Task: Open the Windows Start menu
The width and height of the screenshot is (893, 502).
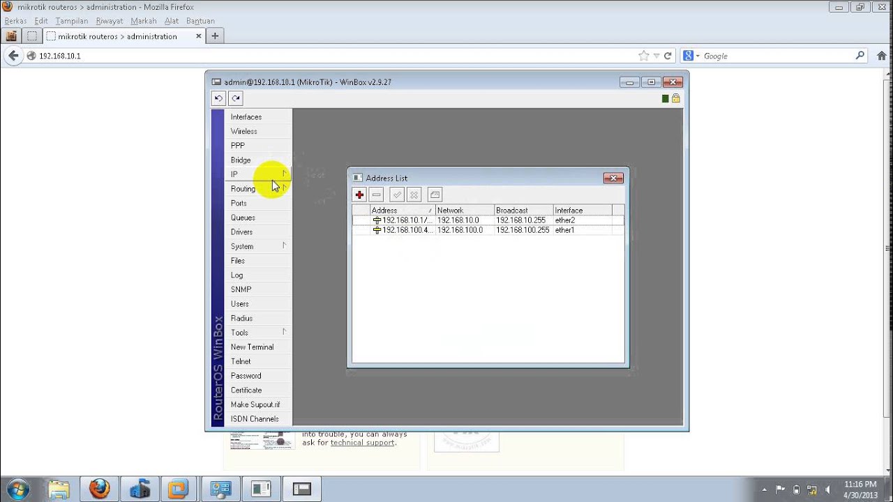Action: point(17,489)
